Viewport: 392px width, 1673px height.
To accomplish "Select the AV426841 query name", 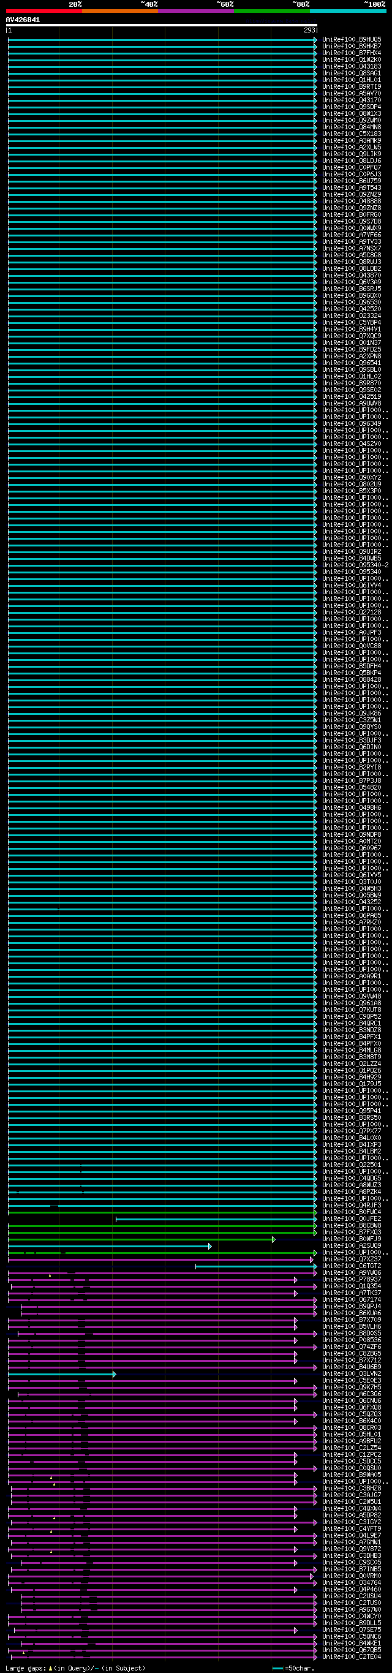I will (23, 20).
